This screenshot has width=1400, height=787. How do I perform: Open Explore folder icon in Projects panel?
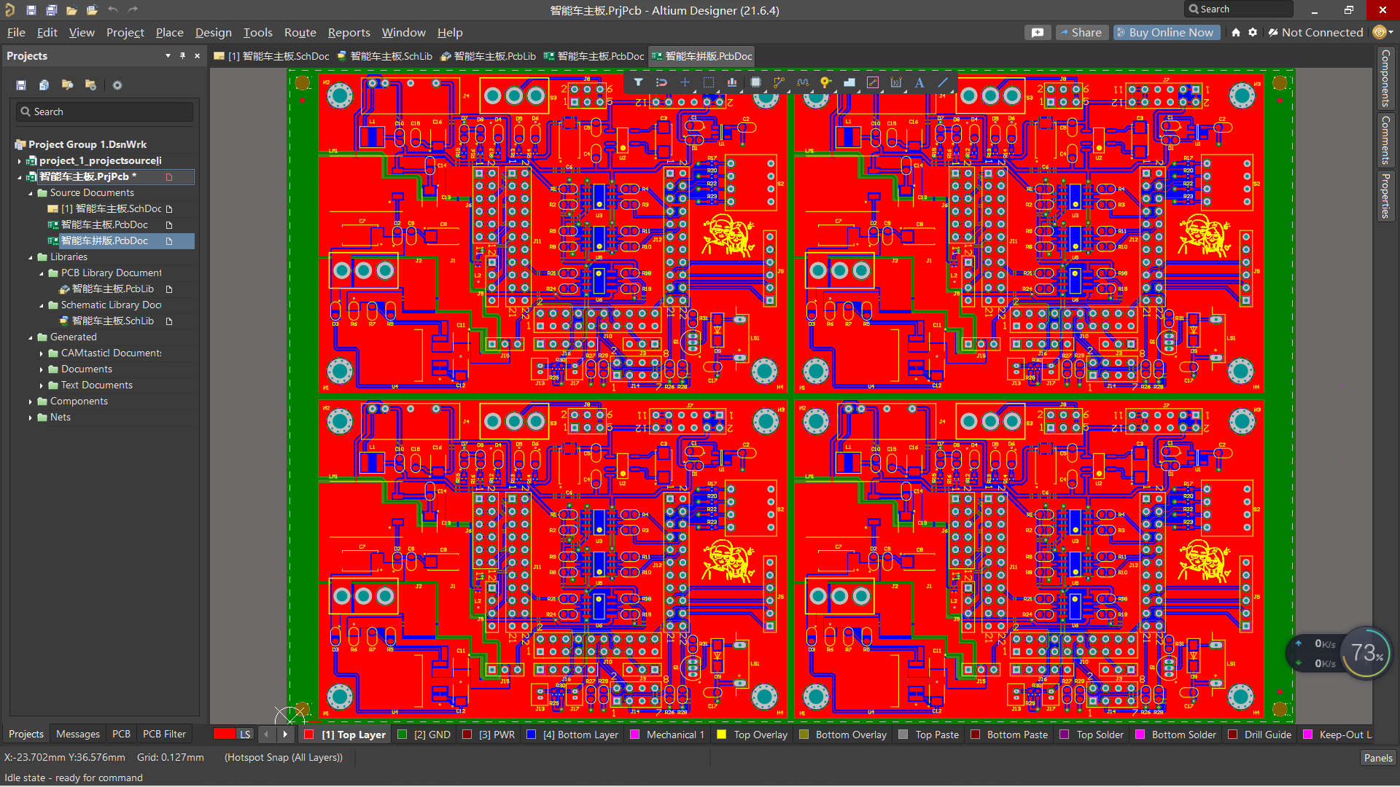(67, 85)
